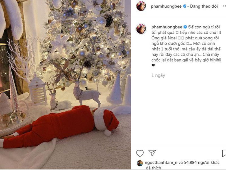
Task: Like the post with the heart icon
Action: (x=140, y=153)
